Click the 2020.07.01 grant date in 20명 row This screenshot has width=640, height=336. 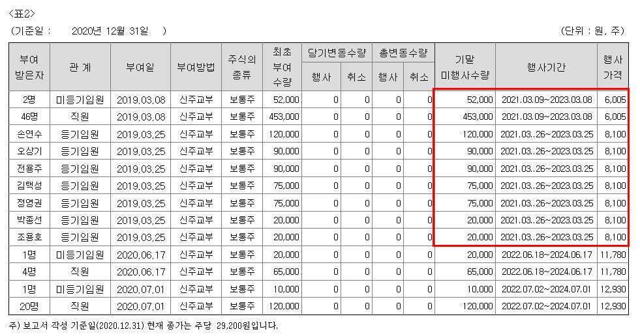pyautogui.click(x=141, y=306)
